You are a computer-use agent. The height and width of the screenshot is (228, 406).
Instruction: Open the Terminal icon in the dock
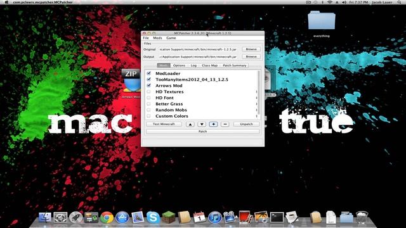pos(277,217)
